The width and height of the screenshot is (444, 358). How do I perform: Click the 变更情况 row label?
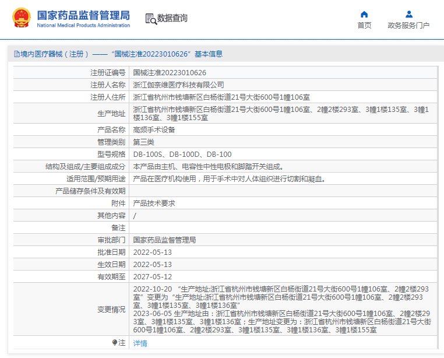[111, 310]
